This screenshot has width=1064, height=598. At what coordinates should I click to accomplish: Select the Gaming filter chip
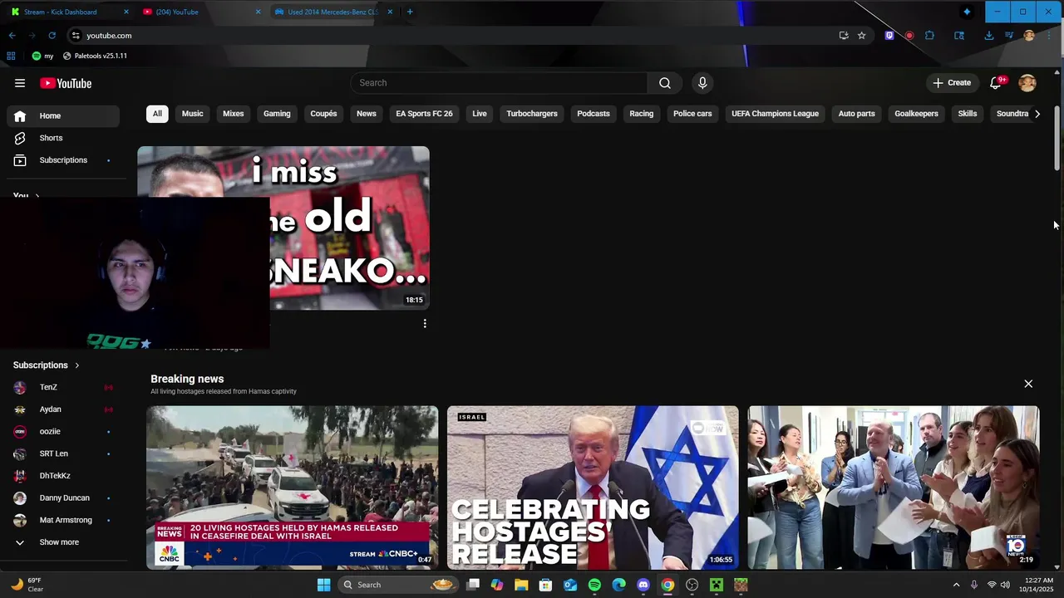click(277, 114)
